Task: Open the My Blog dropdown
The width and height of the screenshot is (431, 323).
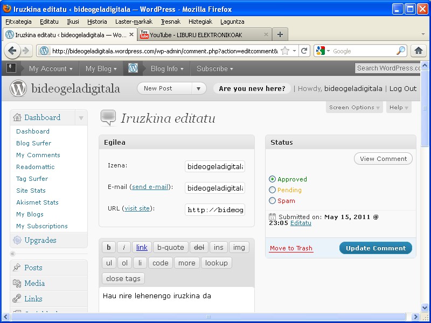Action: click(101, 68)
